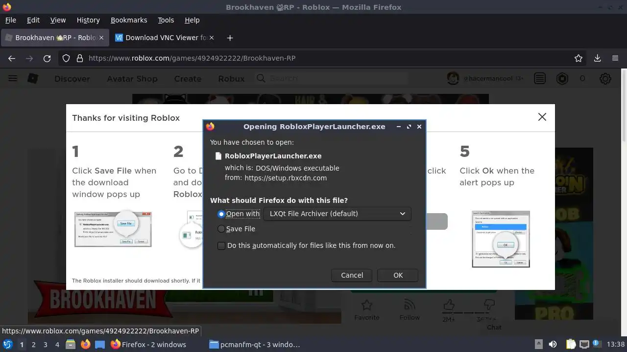The height and width of the screenshot is (352, 627).
Task: Click the update notifier tray icon
Action: click(x=597, y=344)
